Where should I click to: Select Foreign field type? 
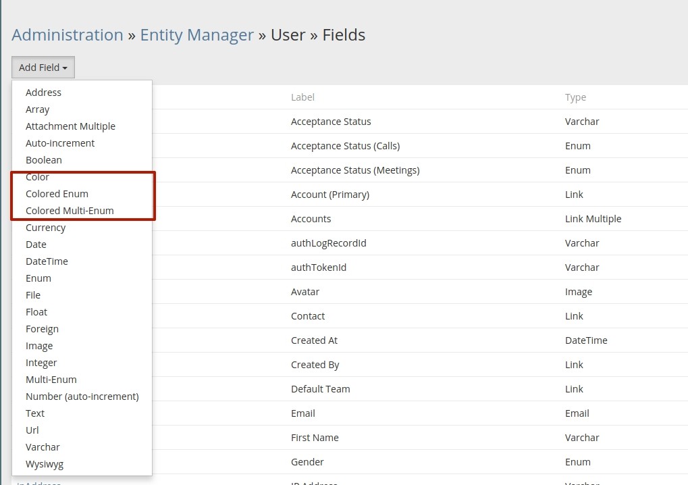click(42, 329)
